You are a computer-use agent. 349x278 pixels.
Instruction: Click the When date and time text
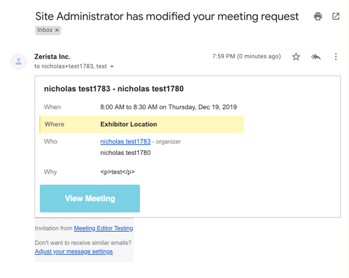pos(169,107)
